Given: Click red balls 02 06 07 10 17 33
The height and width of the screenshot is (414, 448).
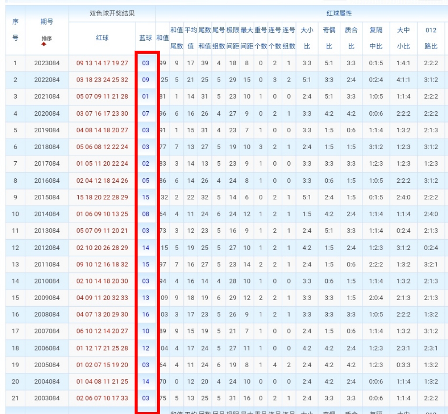Looking at the screenshot, I should [x=102, y=398].
